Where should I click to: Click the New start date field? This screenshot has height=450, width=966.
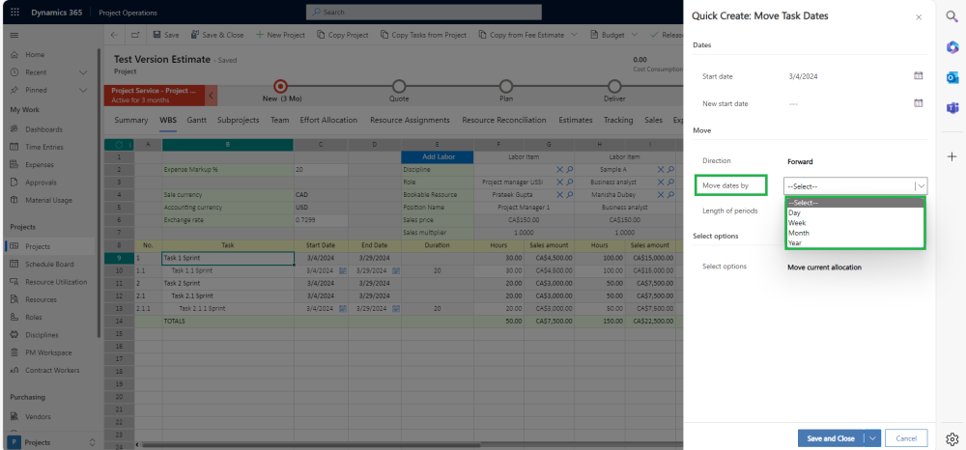click(x=848, y=103)
